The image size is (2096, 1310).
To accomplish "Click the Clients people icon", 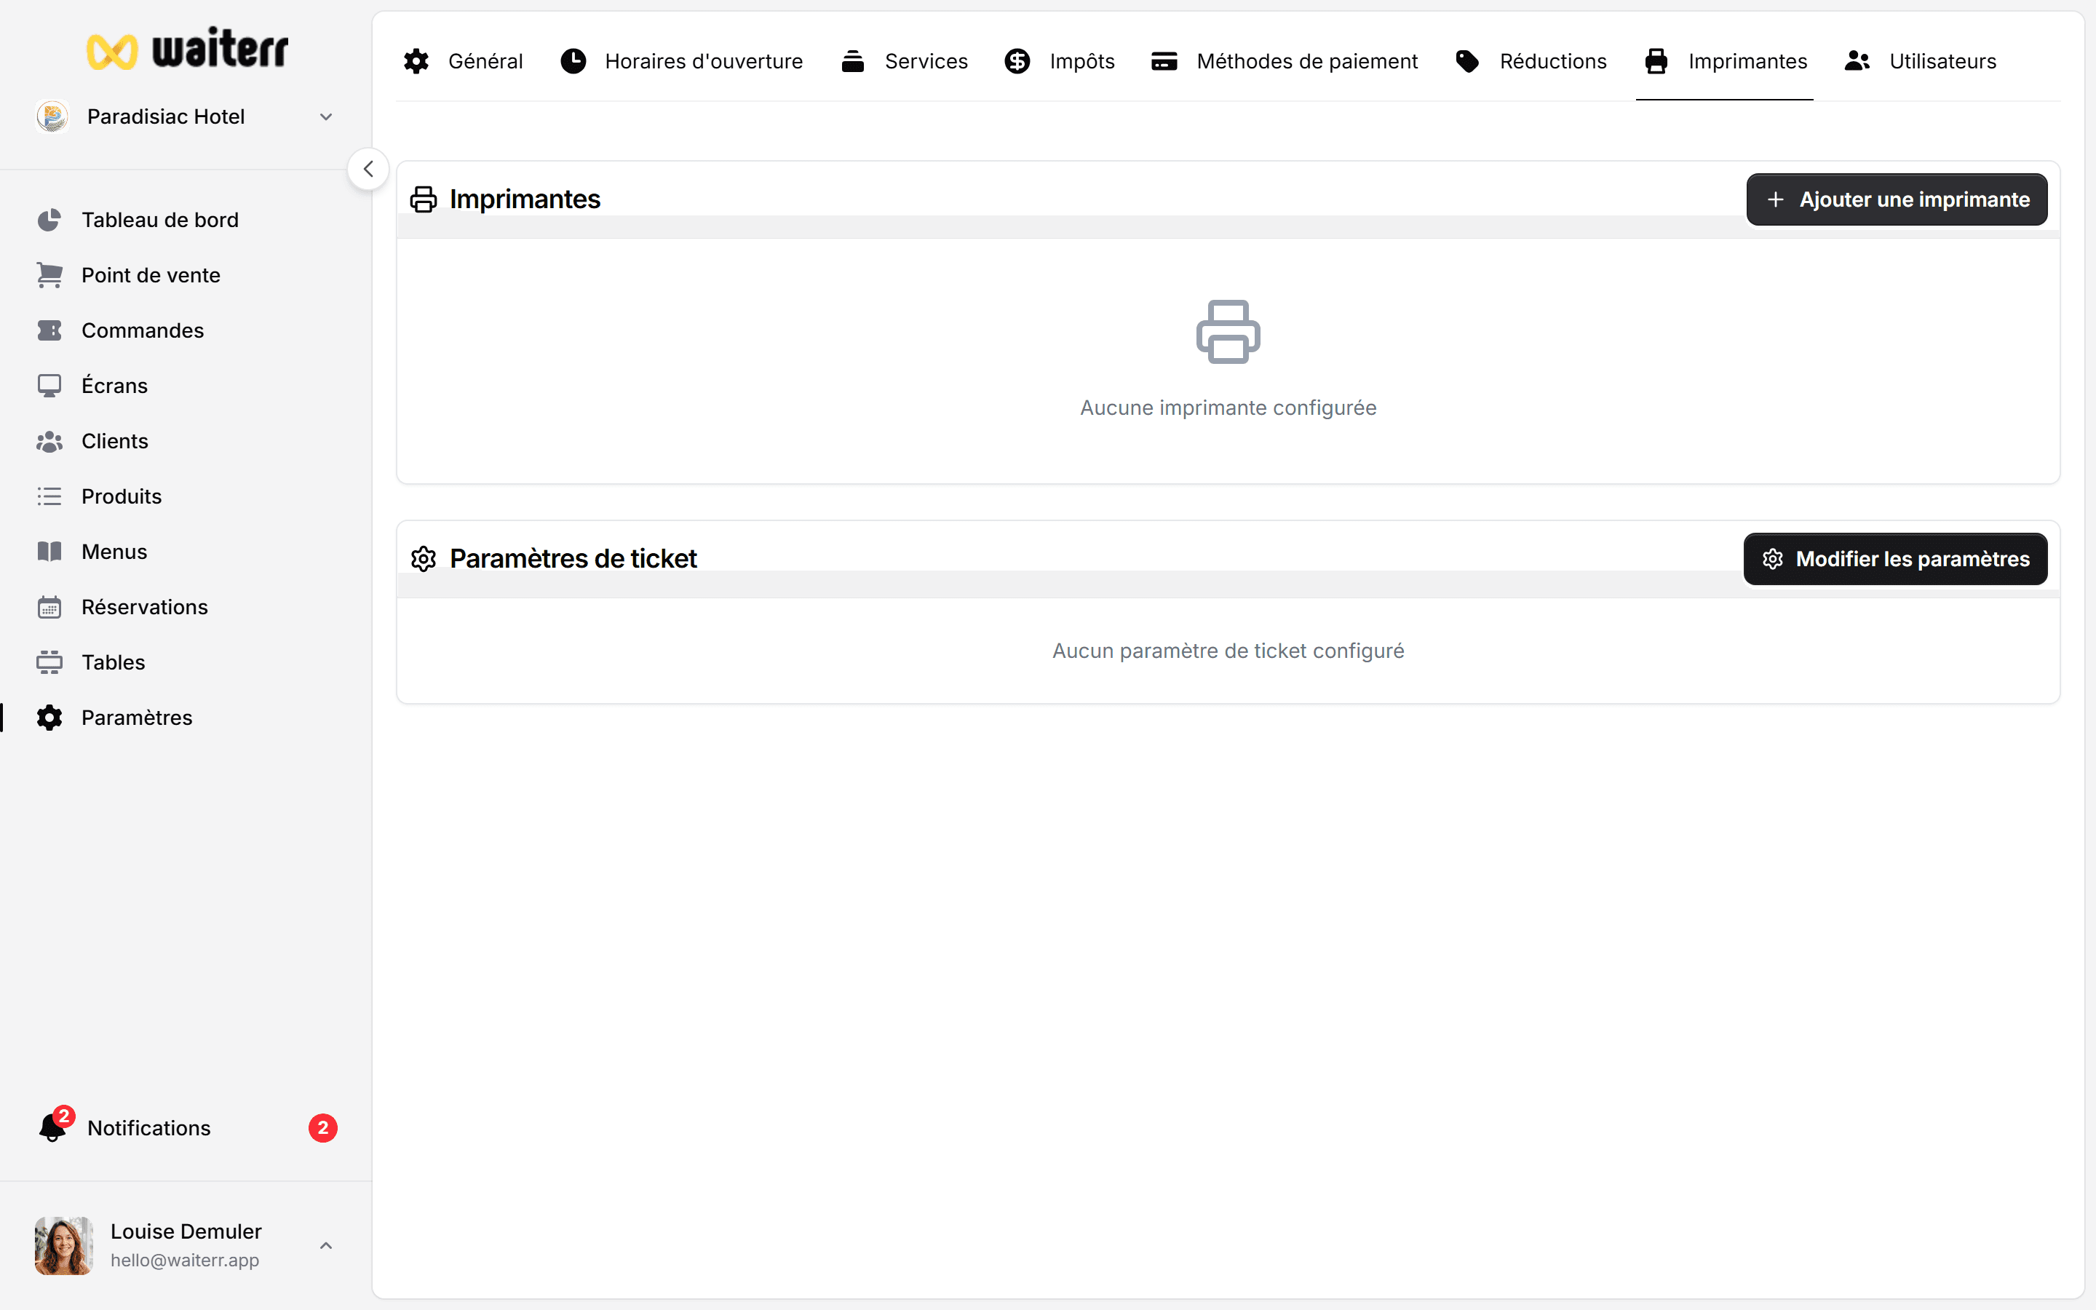I will (49, 441).
